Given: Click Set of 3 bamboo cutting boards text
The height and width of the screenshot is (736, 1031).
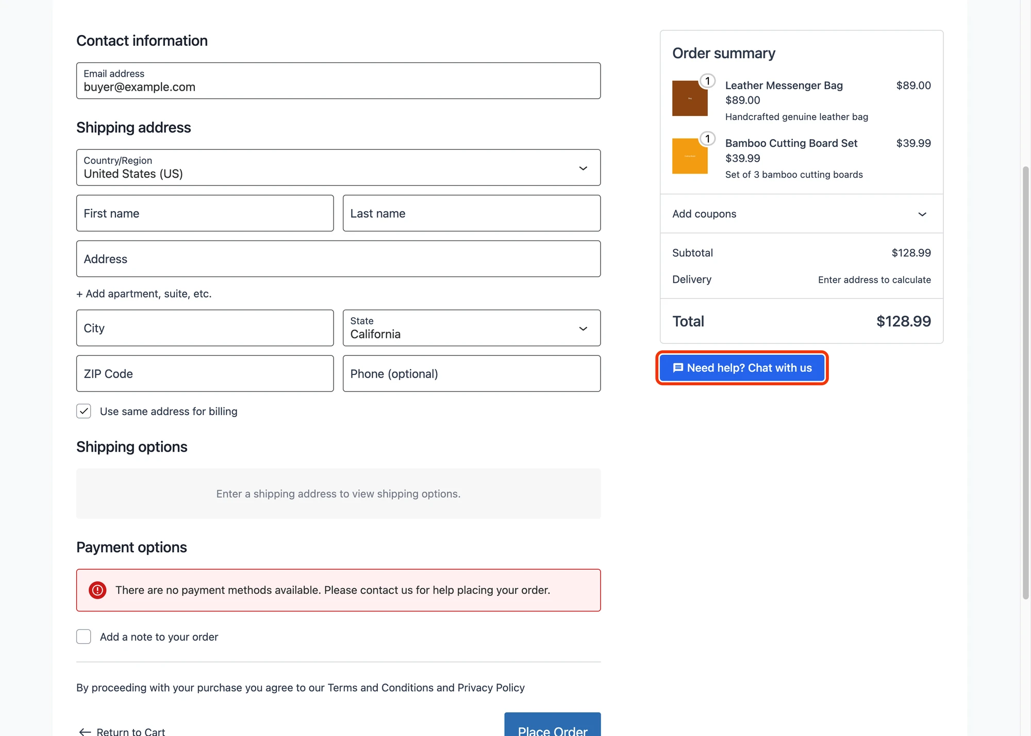Looking at the screenshot, I should tap(794, 175).
